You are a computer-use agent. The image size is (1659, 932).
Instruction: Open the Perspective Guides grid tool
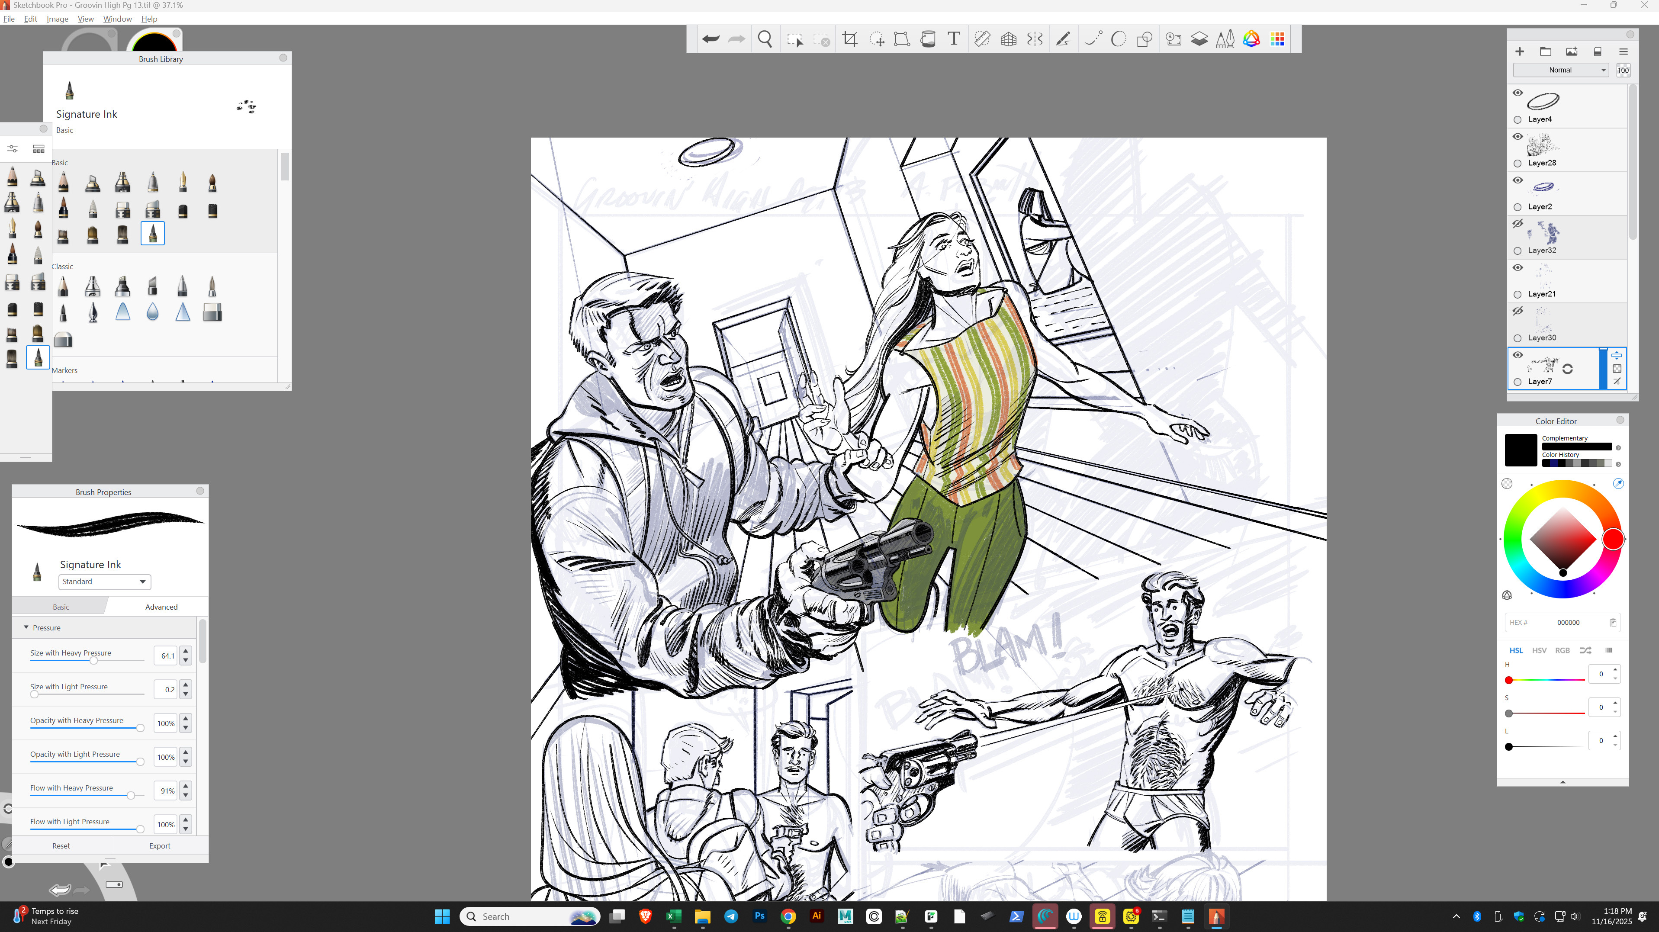[x=1009, y=39]
